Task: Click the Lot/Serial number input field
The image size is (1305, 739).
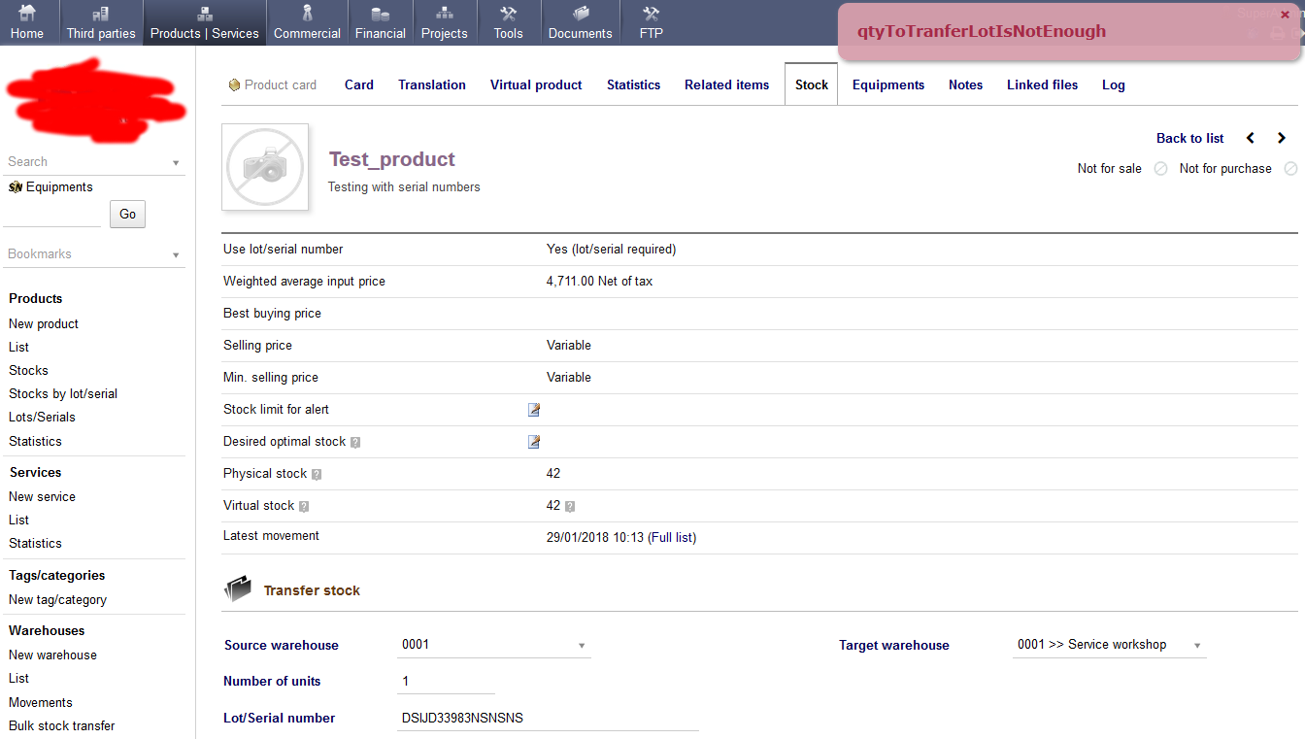Action: coord(548,719)
